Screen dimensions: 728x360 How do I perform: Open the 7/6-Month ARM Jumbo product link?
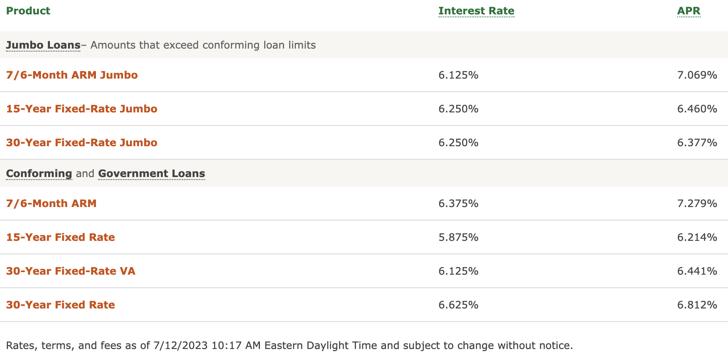click(x=72, y=75)
